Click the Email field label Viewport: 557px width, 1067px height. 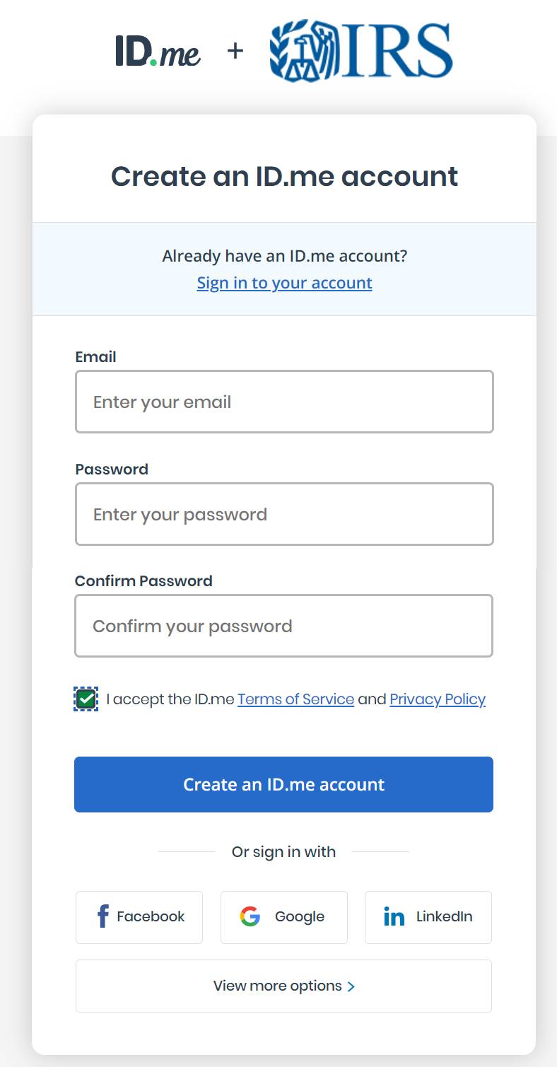pyautogui.click(x=95, y=357)
